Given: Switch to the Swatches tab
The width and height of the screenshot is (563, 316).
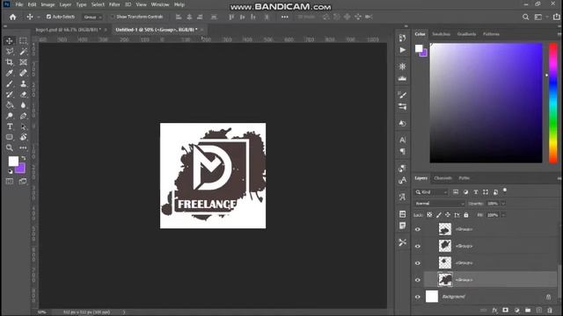Looking at the screenshot, I should [x=442, y=34].
